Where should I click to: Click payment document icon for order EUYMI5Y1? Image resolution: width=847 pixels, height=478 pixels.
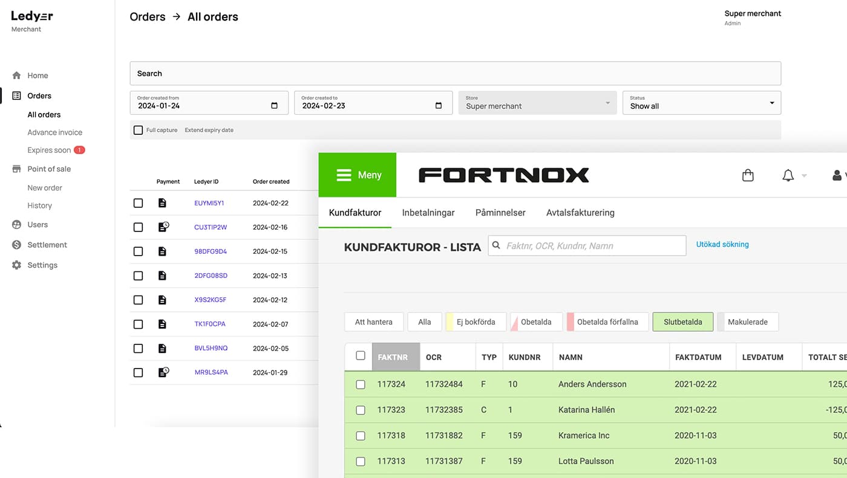click(162, 203)
